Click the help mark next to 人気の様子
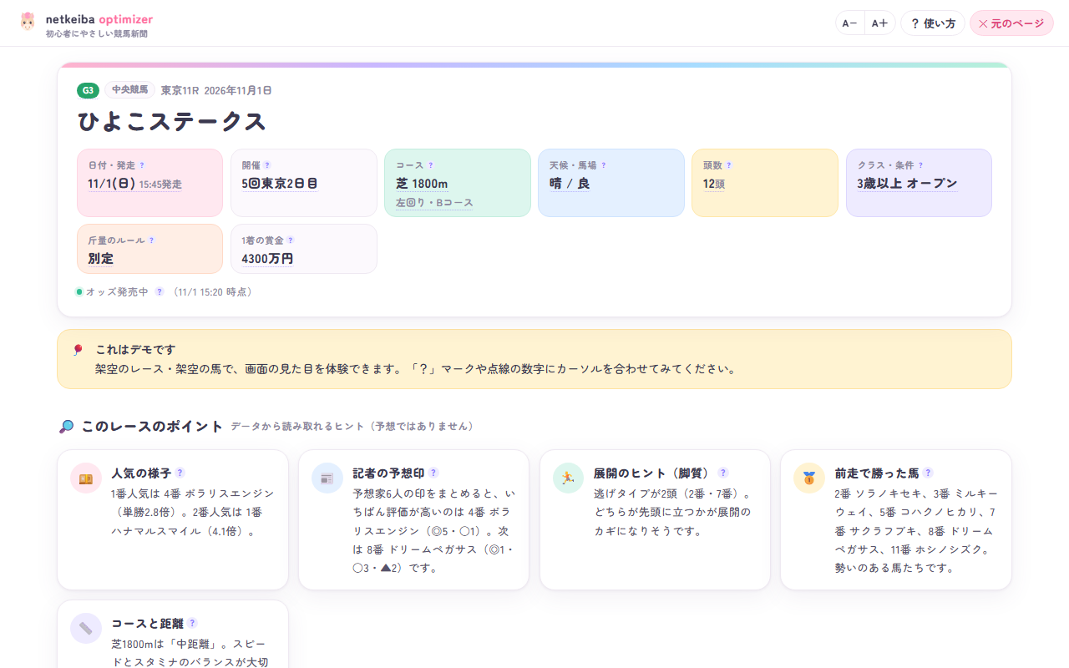1069x668 pixels. [x=180, y=473]
